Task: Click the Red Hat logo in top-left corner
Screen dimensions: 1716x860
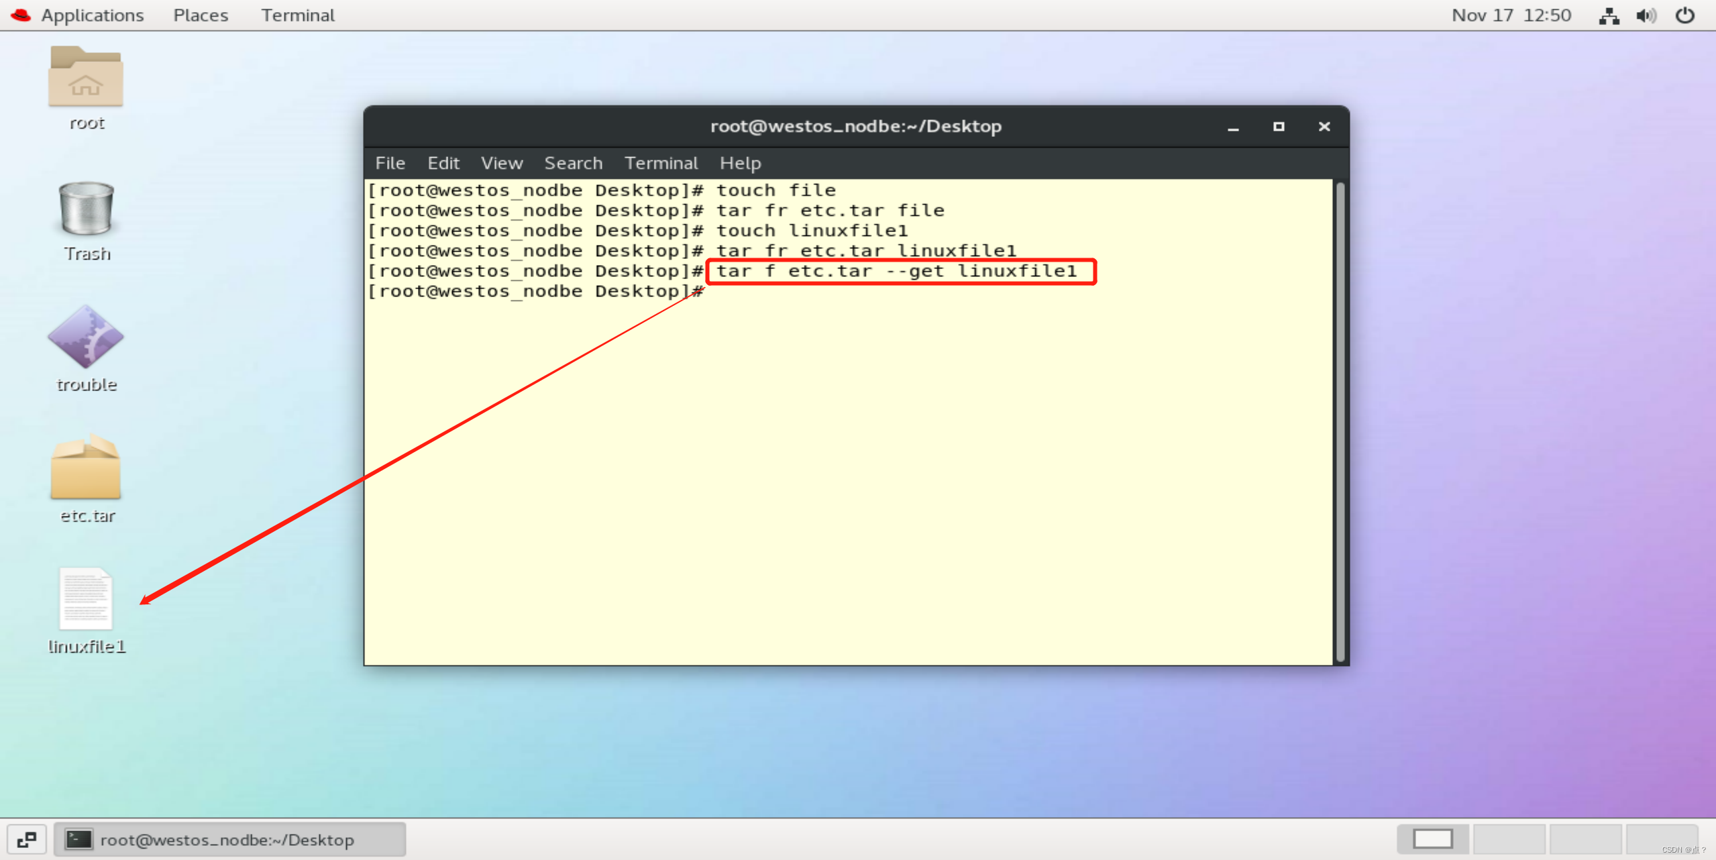Action: coord(19,14)
